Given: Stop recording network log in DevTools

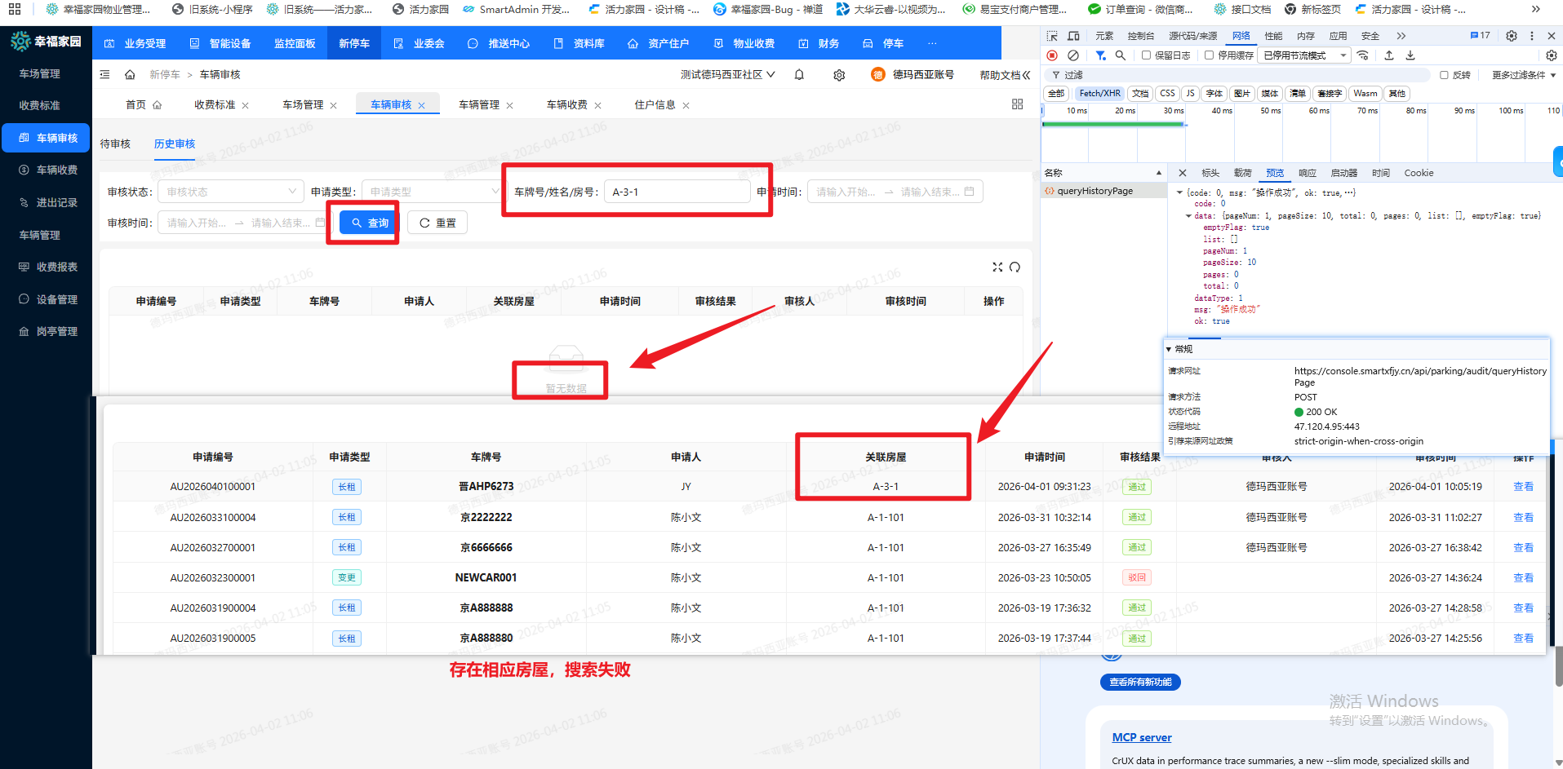Looking at the screenshot, I should (1052, 55).
